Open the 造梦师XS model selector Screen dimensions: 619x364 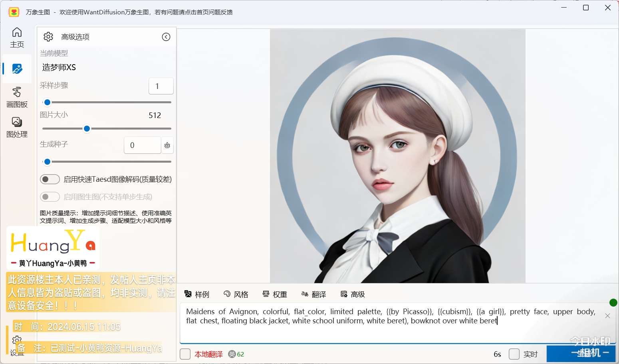point(59,67)
